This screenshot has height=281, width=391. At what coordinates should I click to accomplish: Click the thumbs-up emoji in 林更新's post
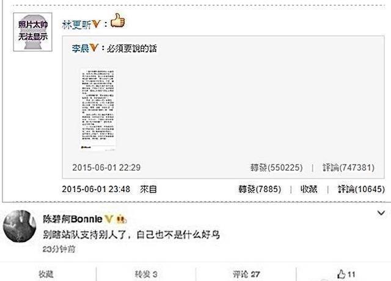pos(117,20)
